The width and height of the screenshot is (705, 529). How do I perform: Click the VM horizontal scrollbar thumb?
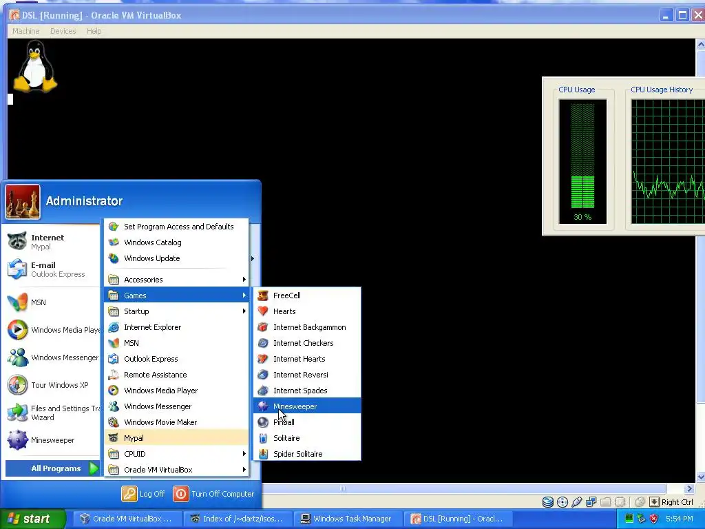pyautogui.click(x=463, y=488)
